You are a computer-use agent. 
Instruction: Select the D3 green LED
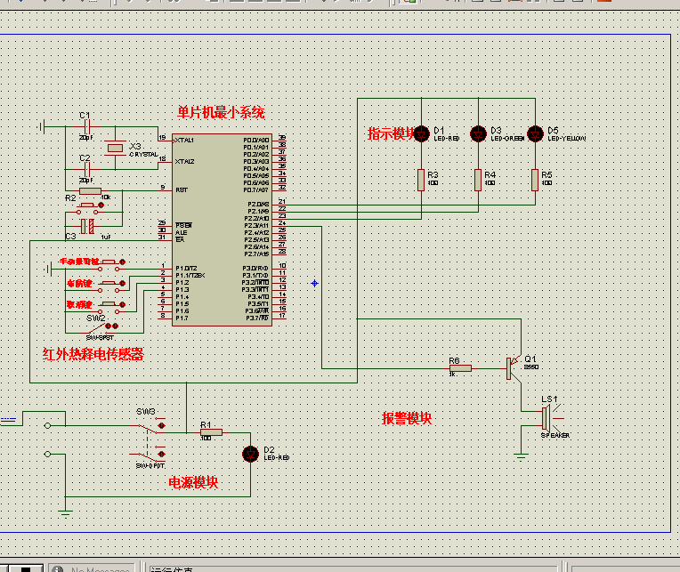click(x=478, y=134)
